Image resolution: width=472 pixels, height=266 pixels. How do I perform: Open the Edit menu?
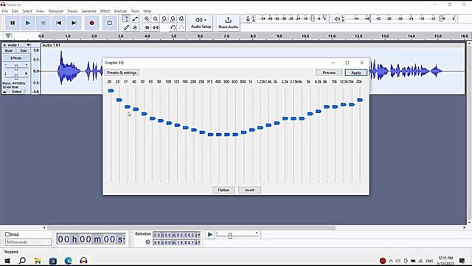[x=15, y=11]
